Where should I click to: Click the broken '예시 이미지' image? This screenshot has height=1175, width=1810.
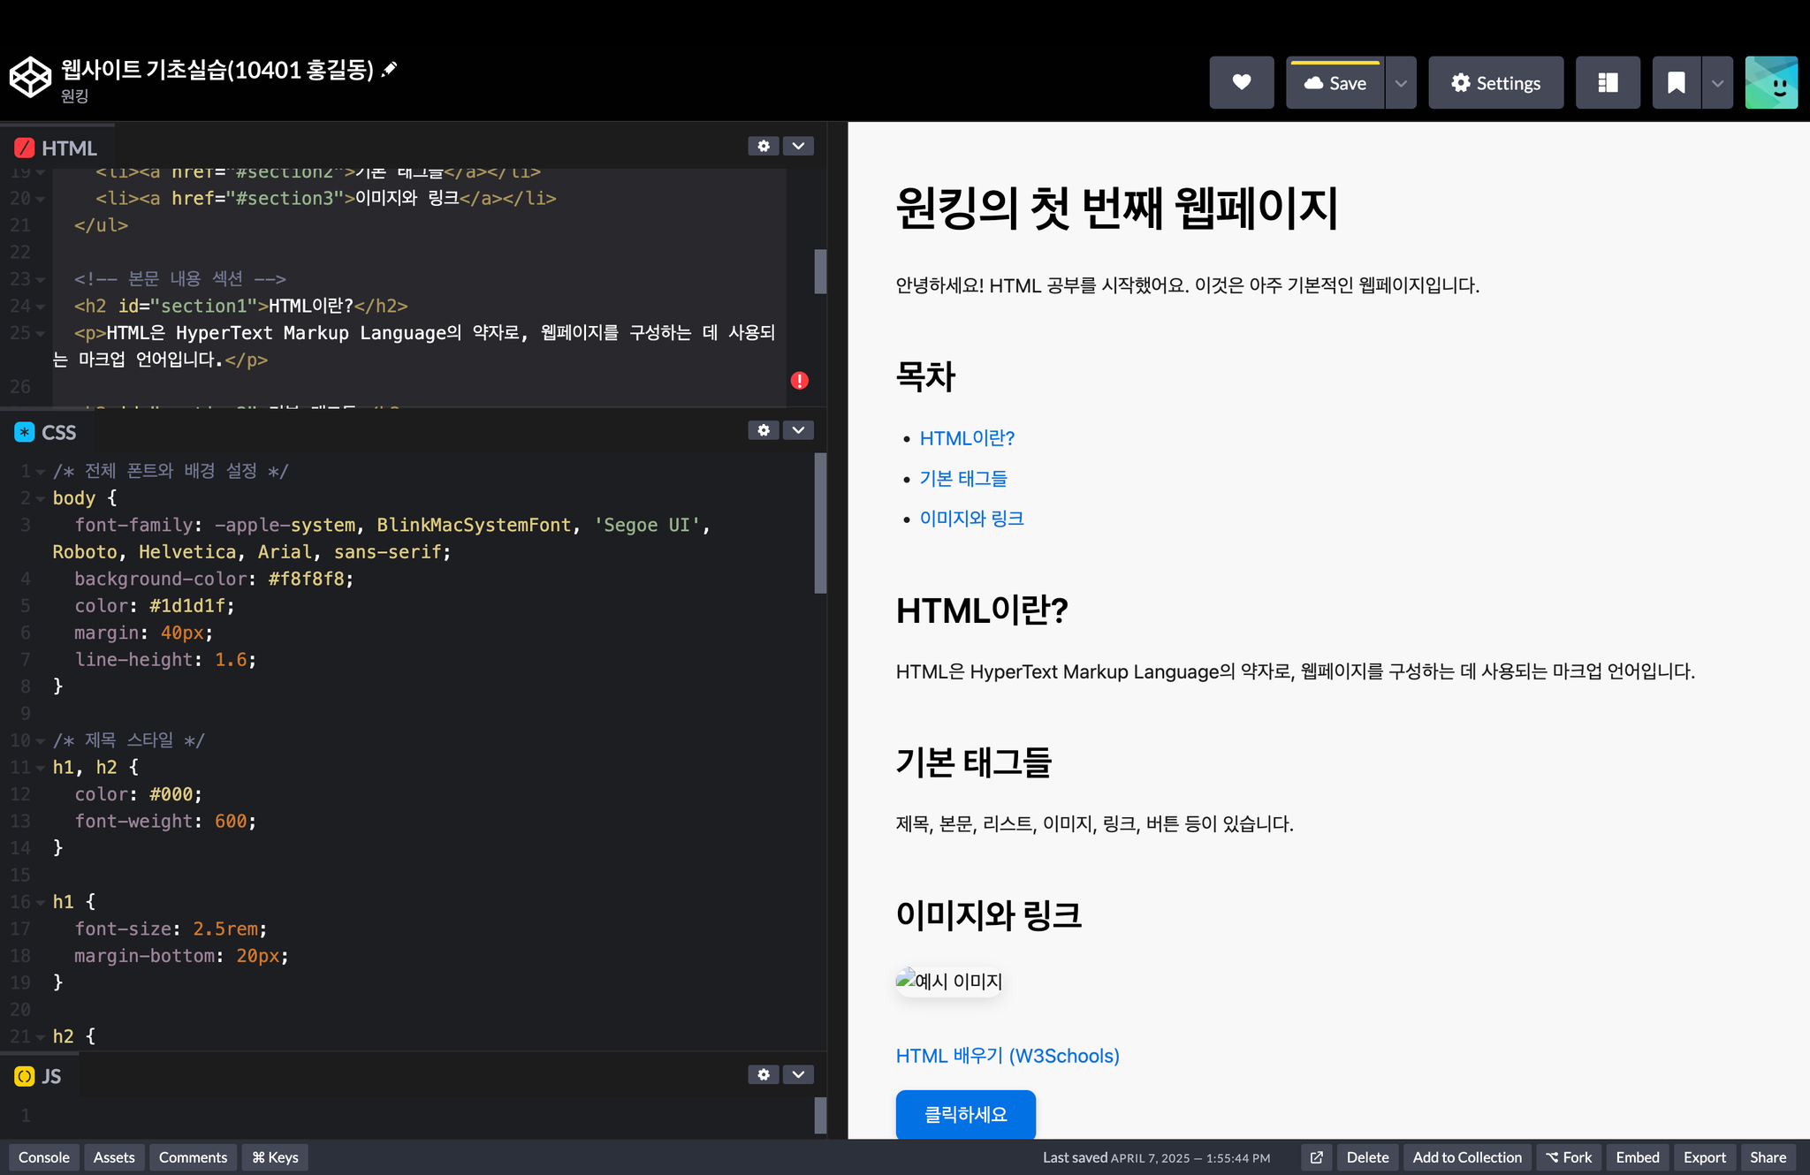click(x=949, y=981)
